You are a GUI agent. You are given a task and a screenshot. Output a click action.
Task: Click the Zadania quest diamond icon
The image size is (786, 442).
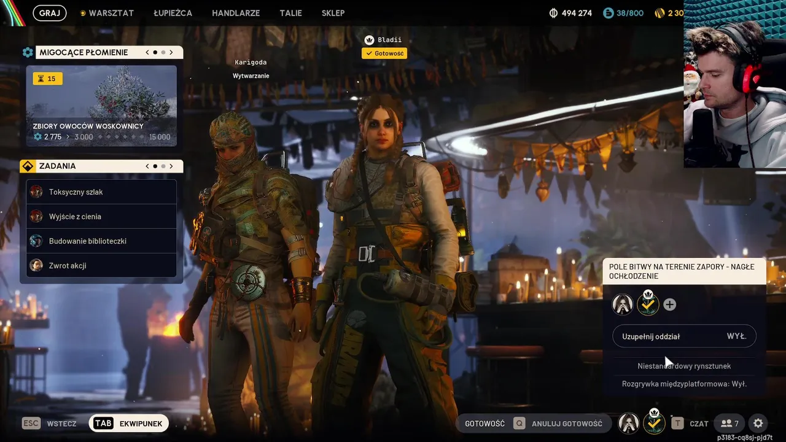click(28, 166)
